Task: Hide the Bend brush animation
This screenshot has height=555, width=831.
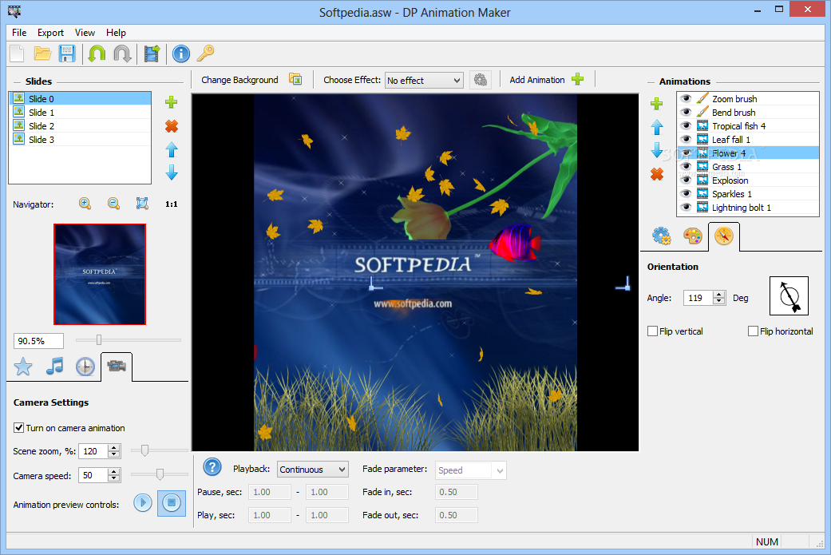Action: pos(686,113)
